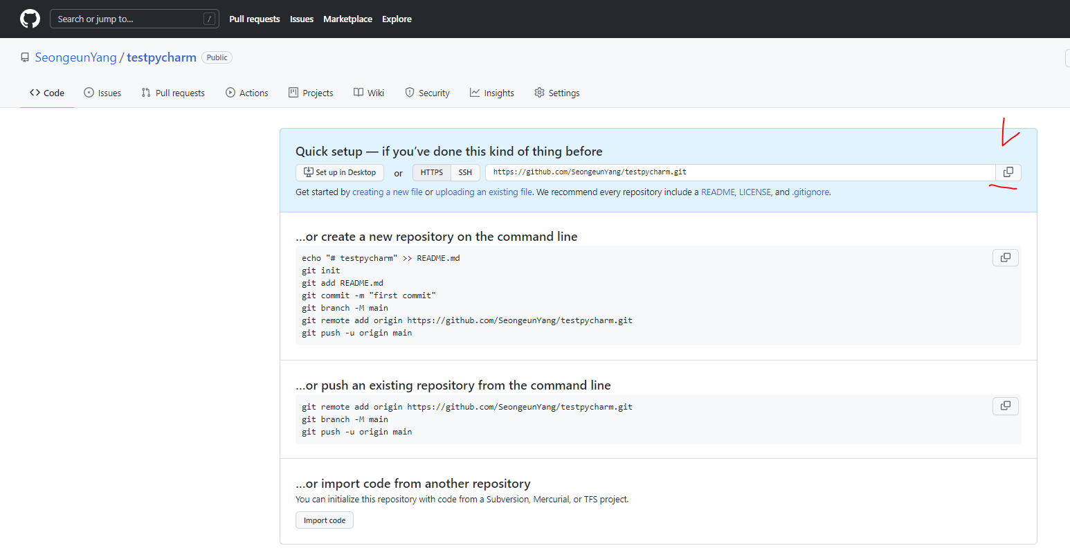Select the SSH clone protocol
1070x557 pixels.
(465, 172)
